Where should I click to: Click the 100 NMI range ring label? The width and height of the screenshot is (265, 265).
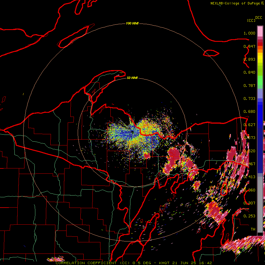click(x=132, y=23)
